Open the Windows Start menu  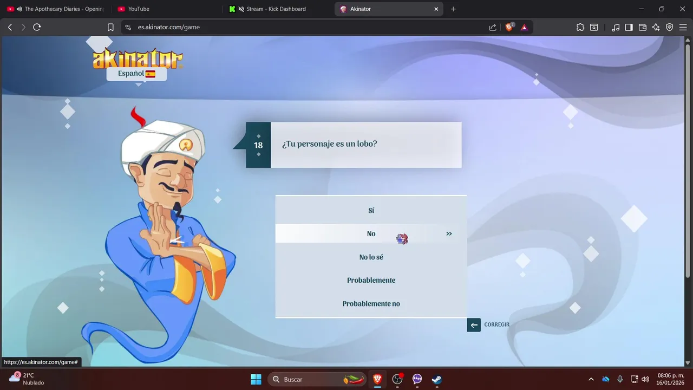pyautogui.click(x=256, y=379)
